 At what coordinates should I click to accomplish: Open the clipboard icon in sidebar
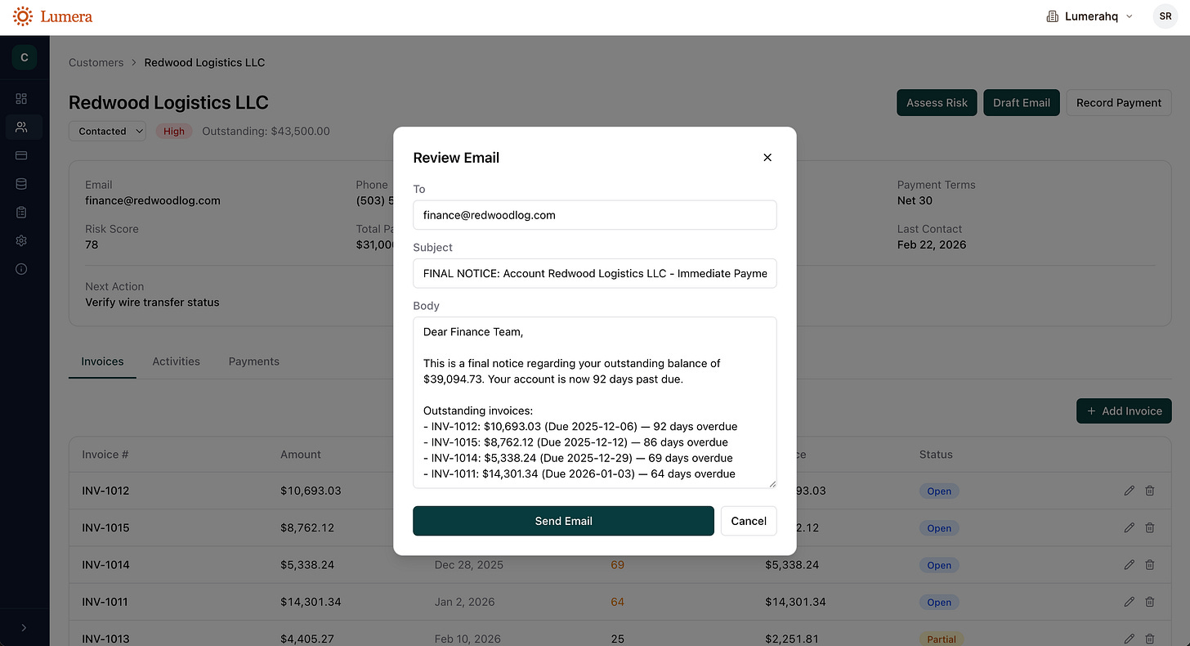point(21,212)
